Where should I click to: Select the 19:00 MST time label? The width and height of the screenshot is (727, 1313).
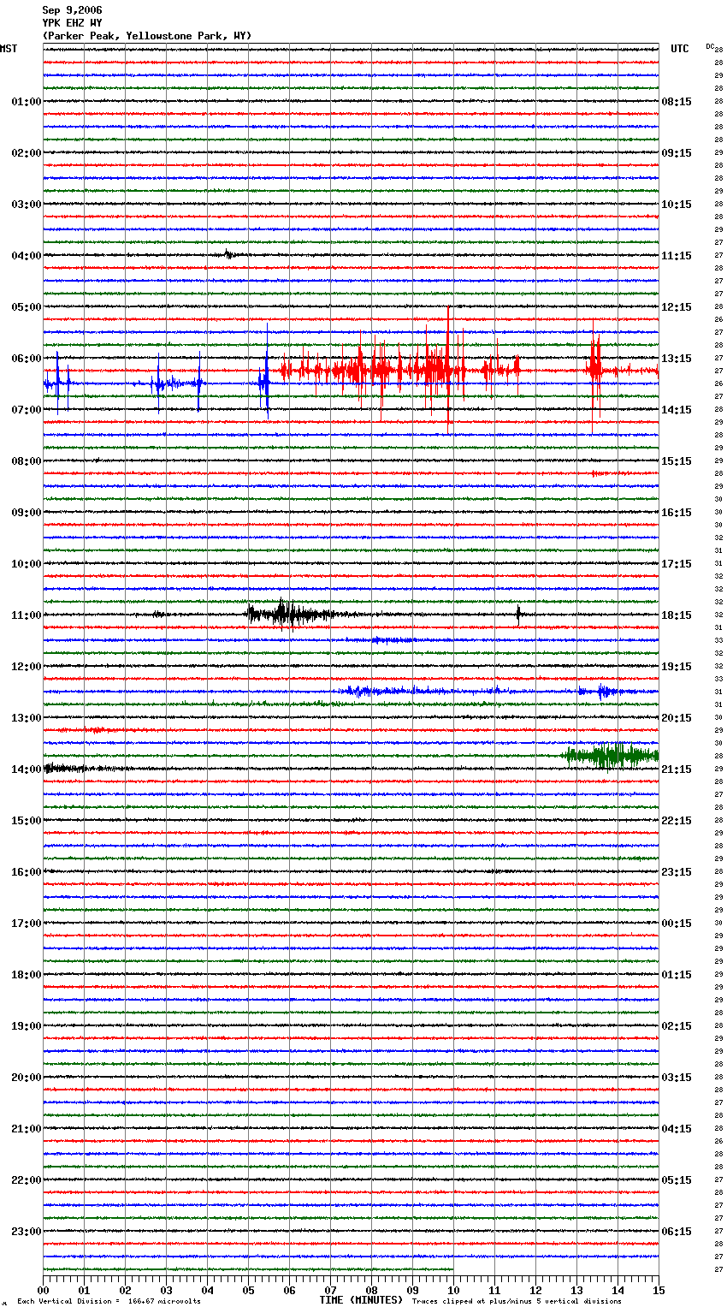(x=27, y=1026)
